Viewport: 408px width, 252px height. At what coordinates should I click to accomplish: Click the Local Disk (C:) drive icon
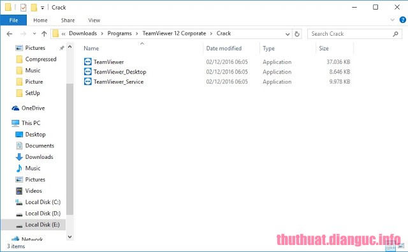(19, 202)
